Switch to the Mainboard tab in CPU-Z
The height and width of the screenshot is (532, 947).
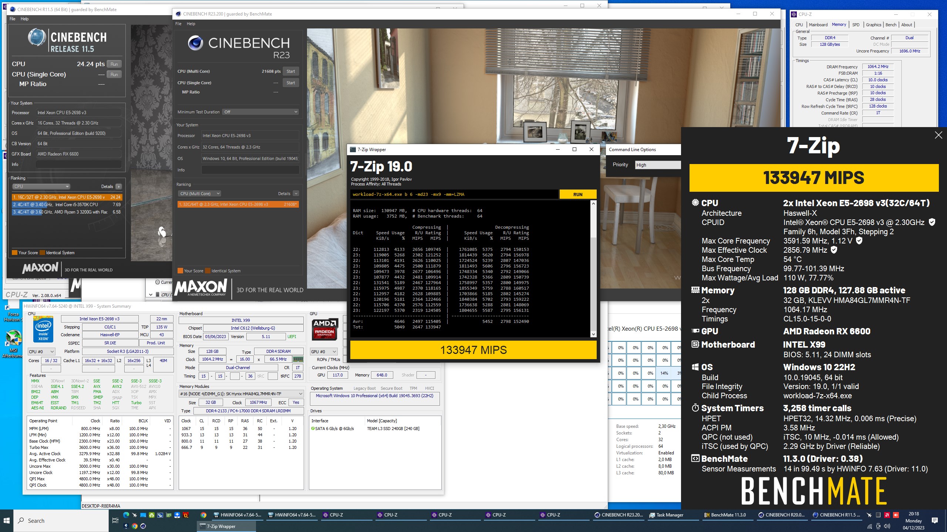click(818, 25)
